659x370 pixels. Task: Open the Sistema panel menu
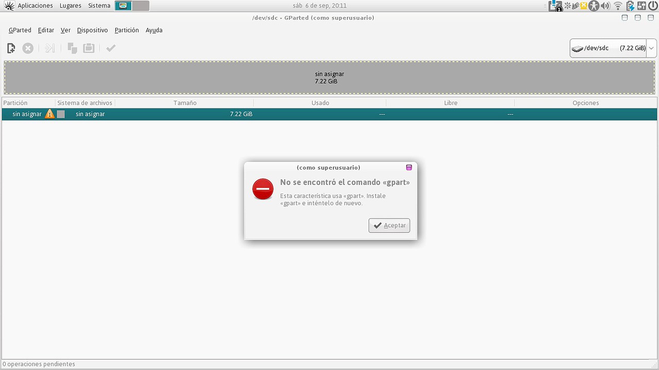[99, 6]
